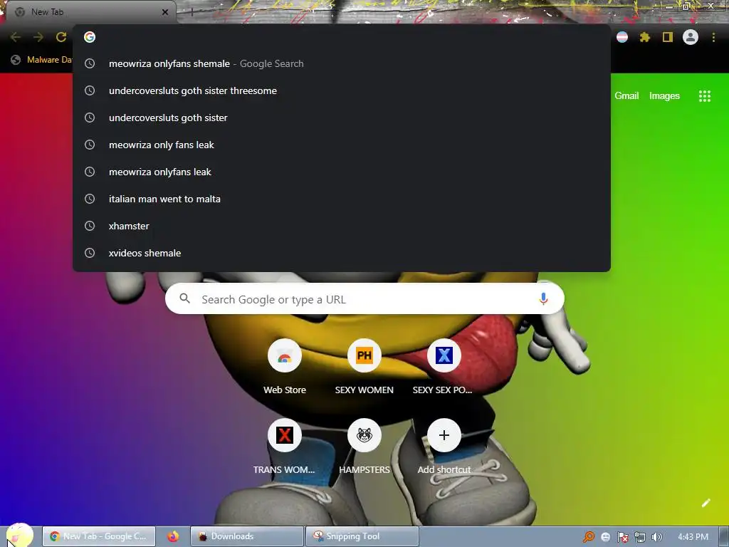The image size is (729, 547).
Task: Select the top suggestion labeled Google Search
Action: [341, 63]
